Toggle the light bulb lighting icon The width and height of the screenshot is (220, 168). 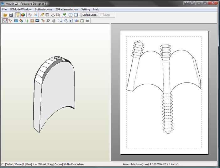point(18,15)
